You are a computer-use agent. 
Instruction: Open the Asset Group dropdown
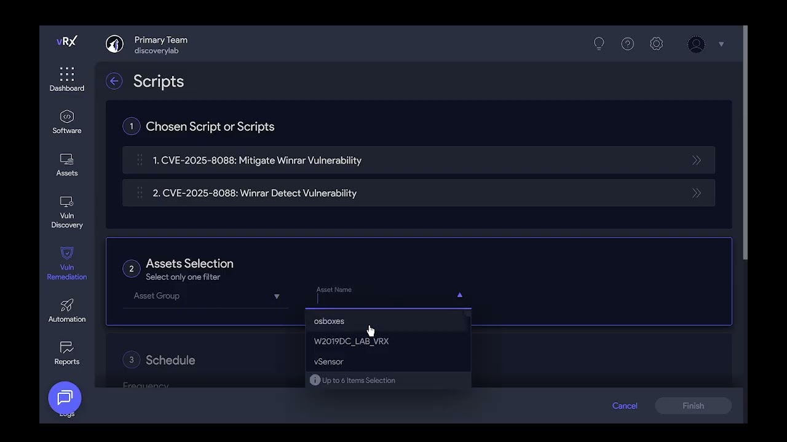point(207,296)
